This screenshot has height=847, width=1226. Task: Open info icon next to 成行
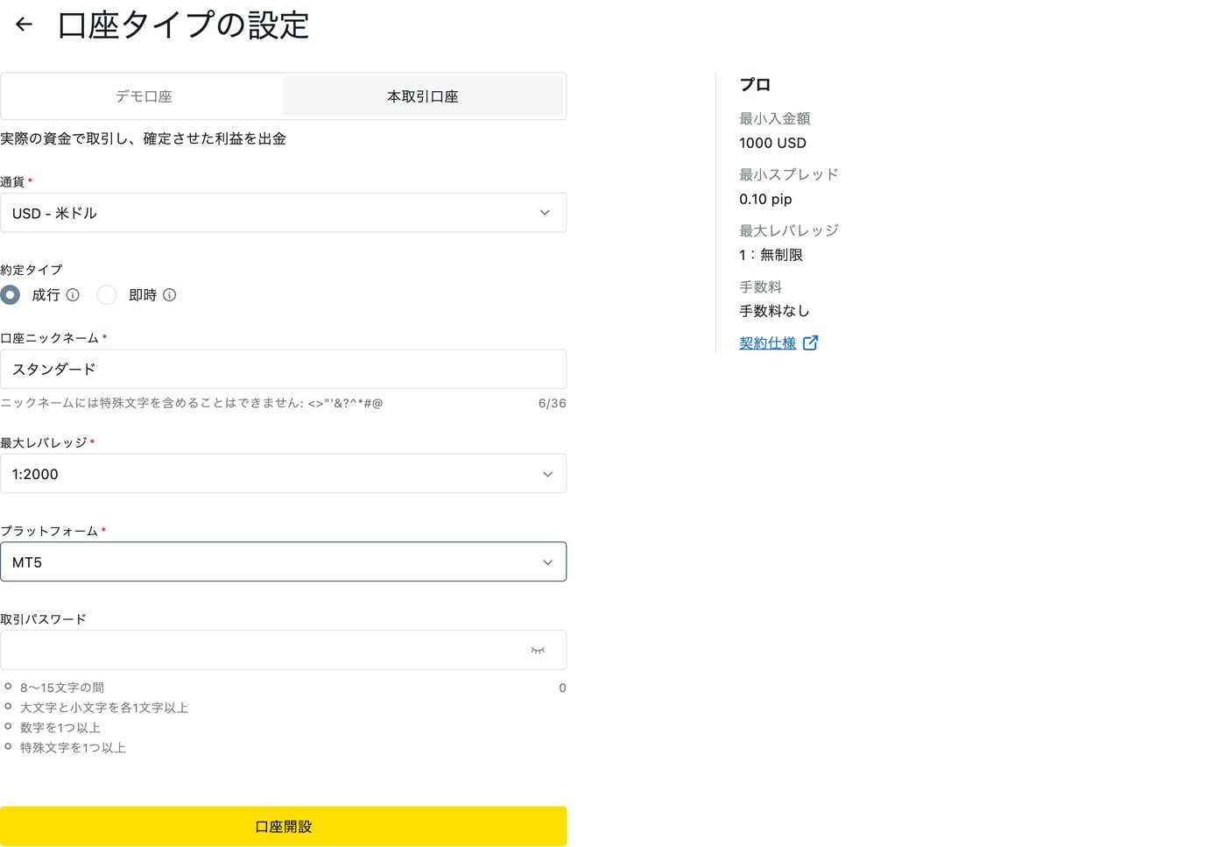click(74, 295)
